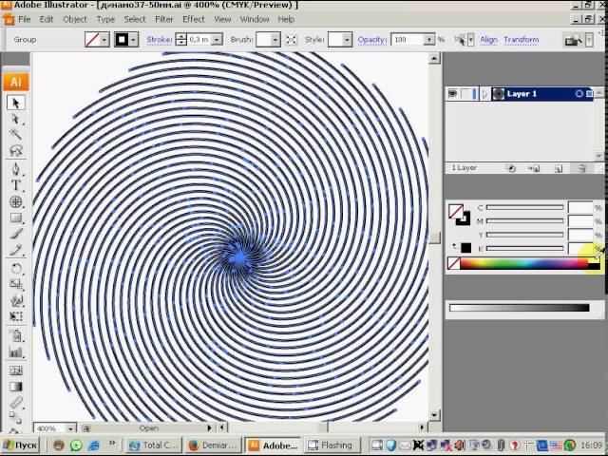This screenshot has height=456, width=608.
Task: Open the Style dropdown
Action: 347,40
